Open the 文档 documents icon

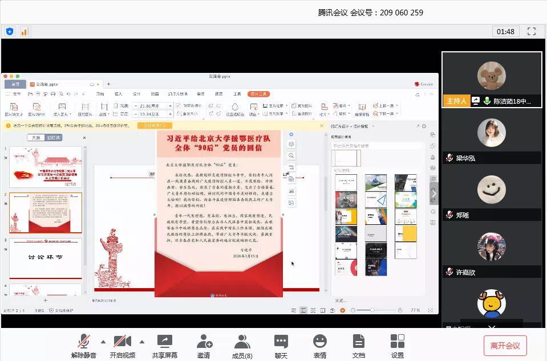[x=358, y=346]
